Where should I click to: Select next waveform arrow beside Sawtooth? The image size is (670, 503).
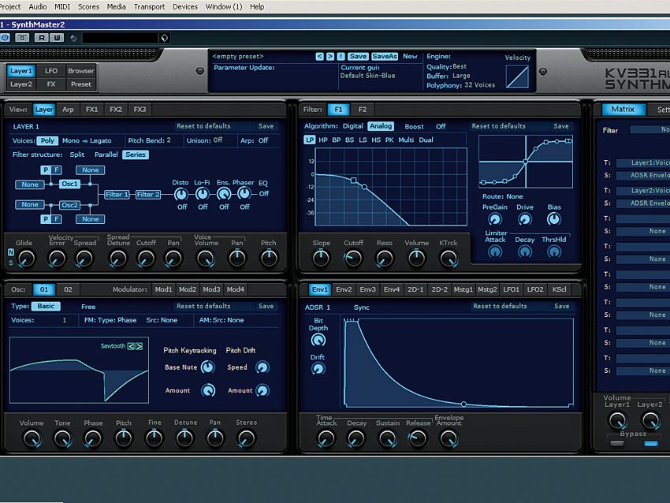[140, 345]
